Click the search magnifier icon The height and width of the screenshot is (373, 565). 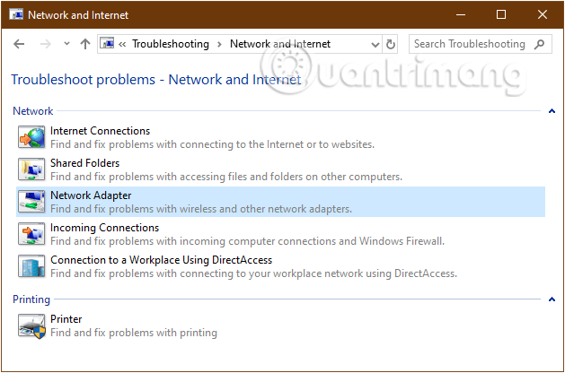(540, 44)
